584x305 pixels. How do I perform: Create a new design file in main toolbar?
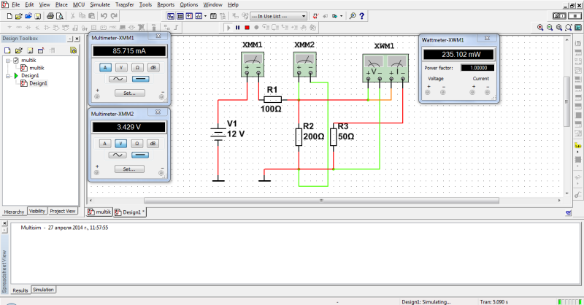(x=9, y=16)
